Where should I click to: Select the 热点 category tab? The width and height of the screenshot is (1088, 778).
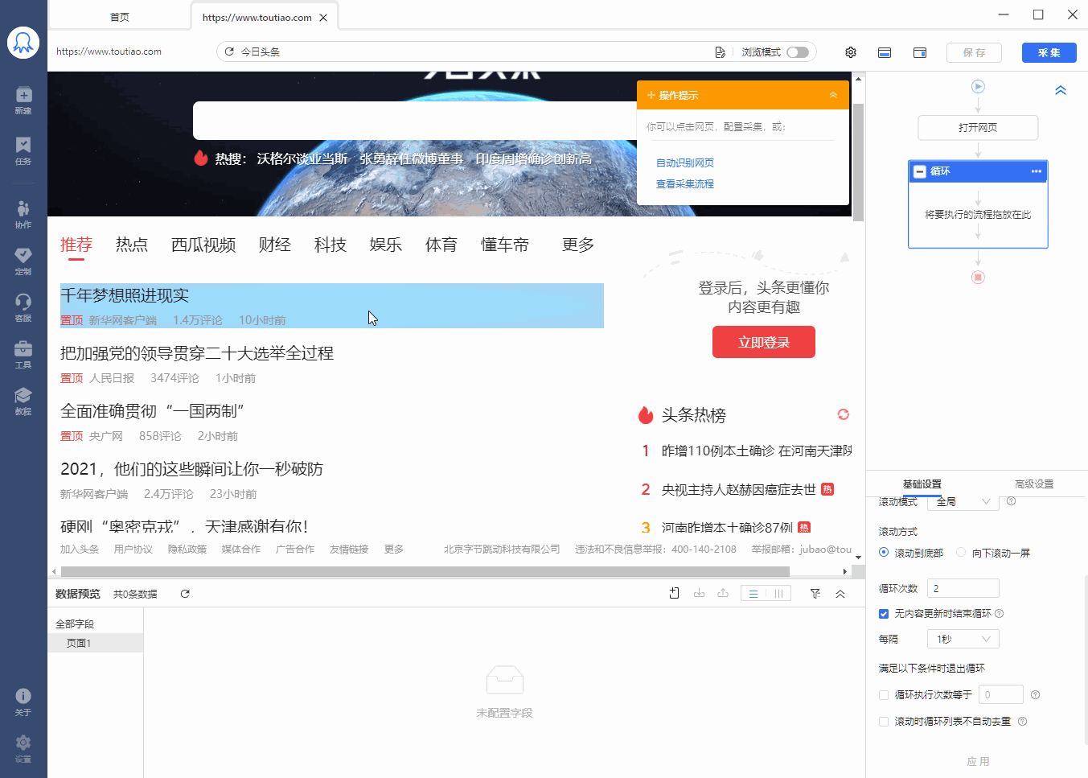click(132, 245)
